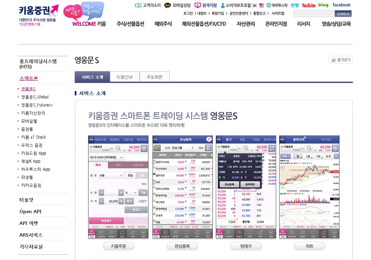Open the YouTube channel link
Viewport: 371px width, 260px height.
[x=309, y=5]
